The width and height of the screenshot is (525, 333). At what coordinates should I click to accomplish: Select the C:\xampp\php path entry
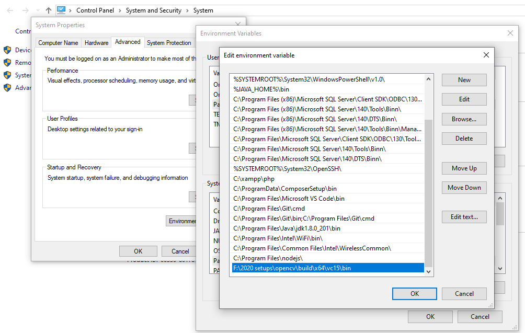tap(314, 180)
